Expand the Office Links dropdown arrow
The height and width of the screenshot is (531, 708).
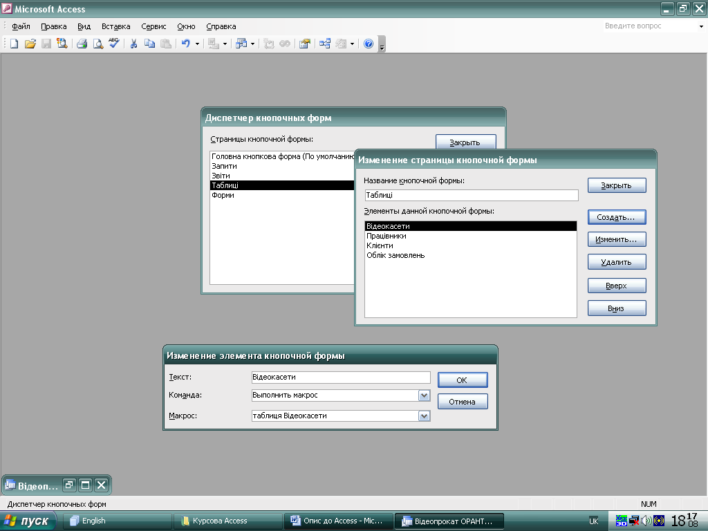225,44
